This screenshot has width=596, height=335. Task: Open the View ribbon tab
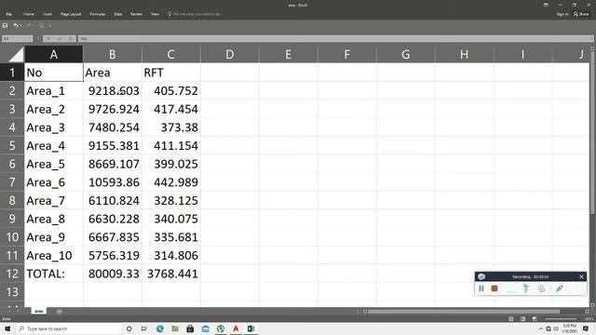155,14
